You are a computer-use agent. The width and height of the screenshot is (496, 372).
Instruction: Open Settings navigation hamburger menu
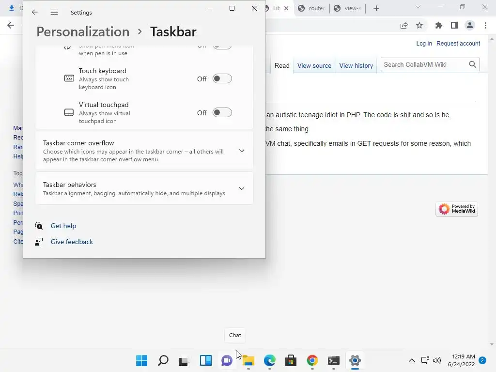54,12
